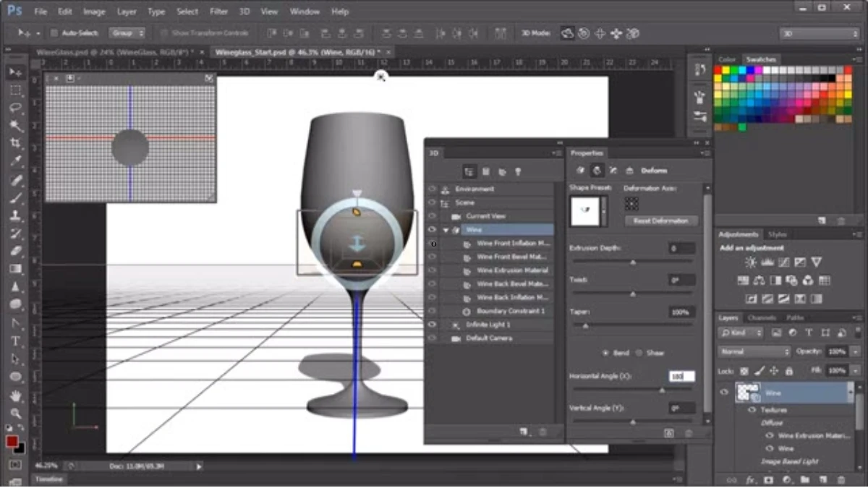868x488 pixels.
Task: Select the Hand tool
Action: (x=15, y=395)
